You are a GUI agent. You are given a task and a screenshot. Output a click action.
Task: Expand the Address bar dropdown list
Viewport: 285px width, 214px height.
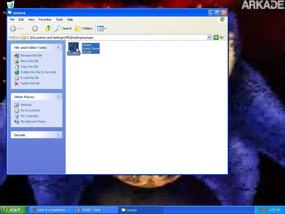click(x=209, y=37)
